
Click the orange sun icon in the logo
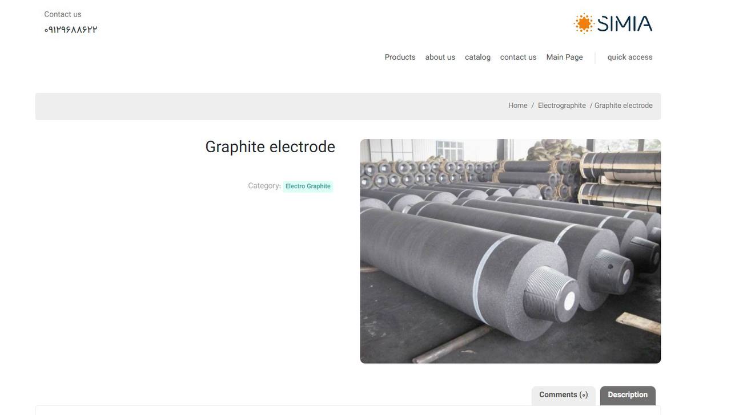(x=584, y=23)
